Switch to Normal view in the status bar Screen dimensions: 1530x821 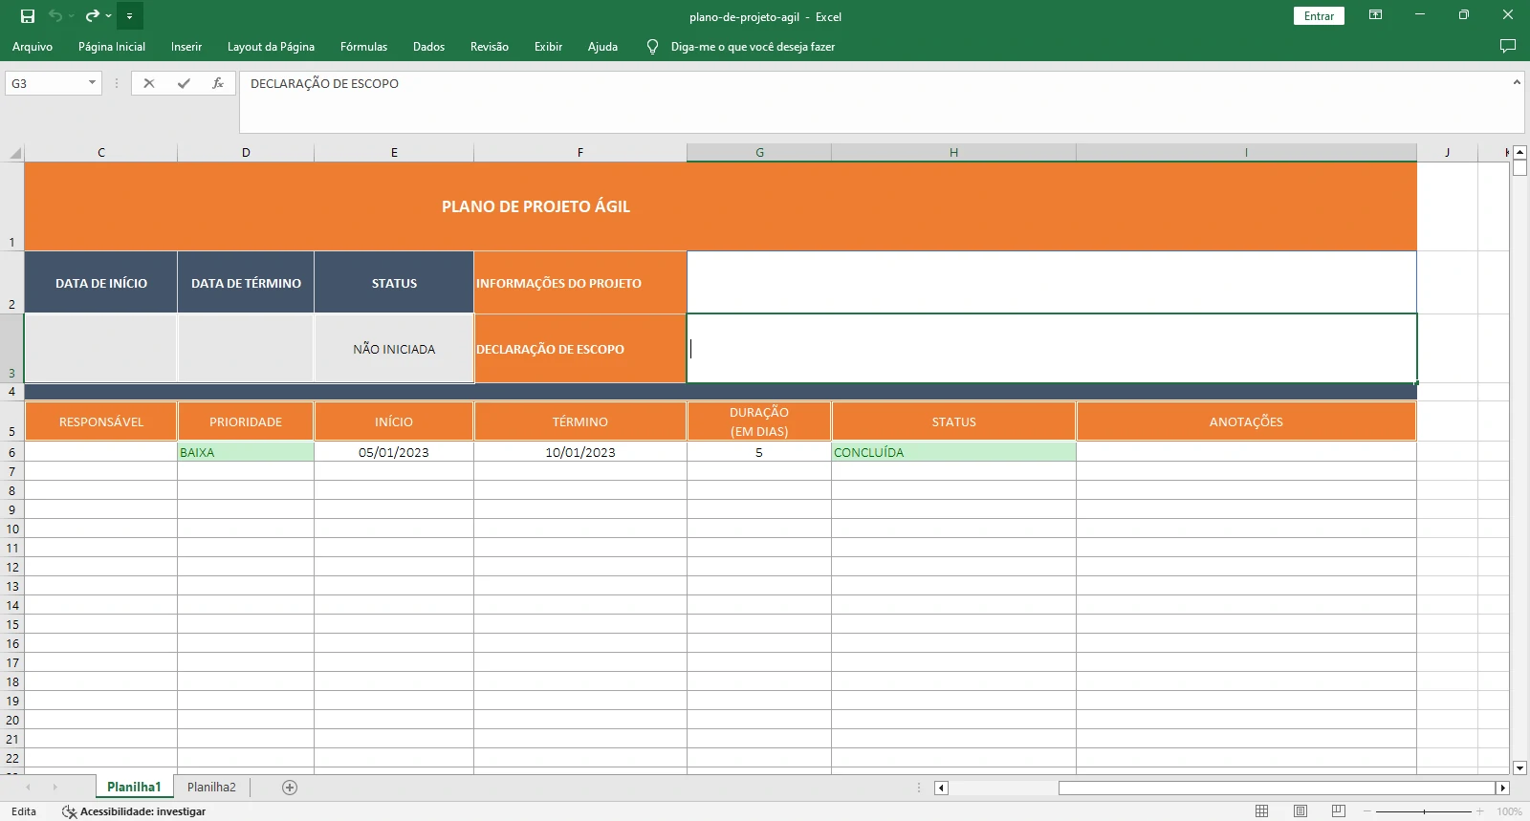[x=1261, y=811]
